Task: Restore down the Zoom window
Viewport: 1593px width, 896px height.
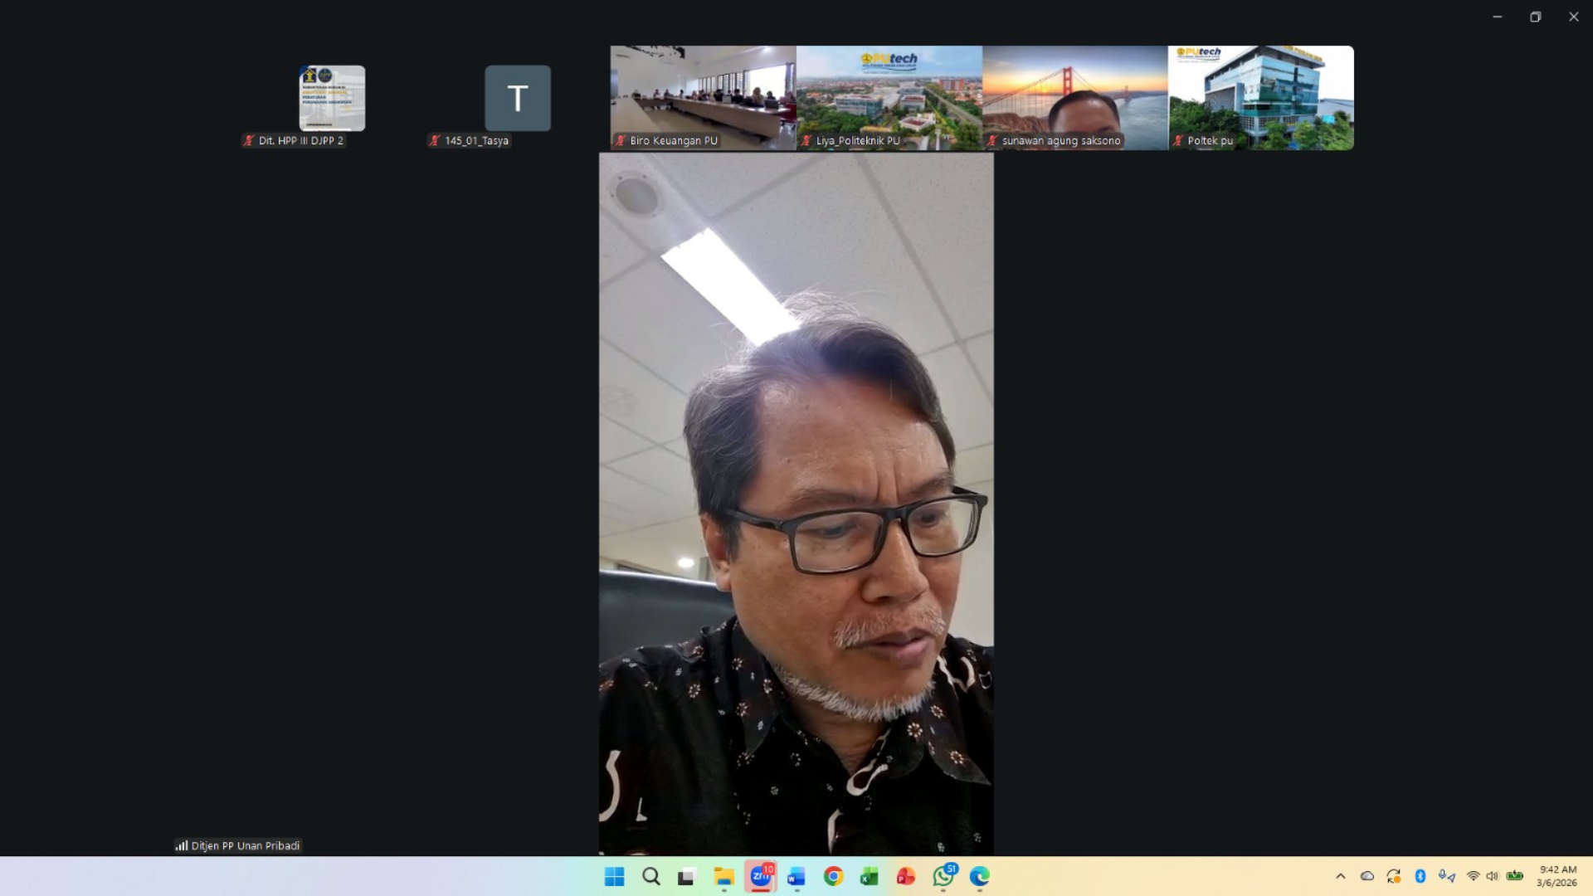Action: tap(1535, 17)
